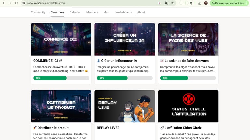Viewport: 250px width, 140px height.
Task: Open the Chrome three-dot menu
Action: pyautogui.click(x=246, y=3)
